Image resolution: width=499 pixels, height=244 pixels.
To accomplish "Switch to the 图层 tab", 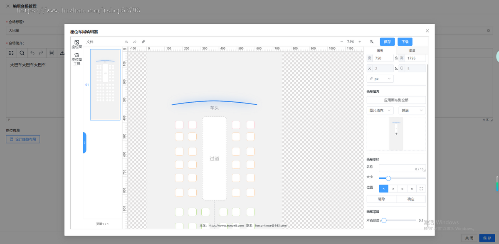I will coord(412,51).
